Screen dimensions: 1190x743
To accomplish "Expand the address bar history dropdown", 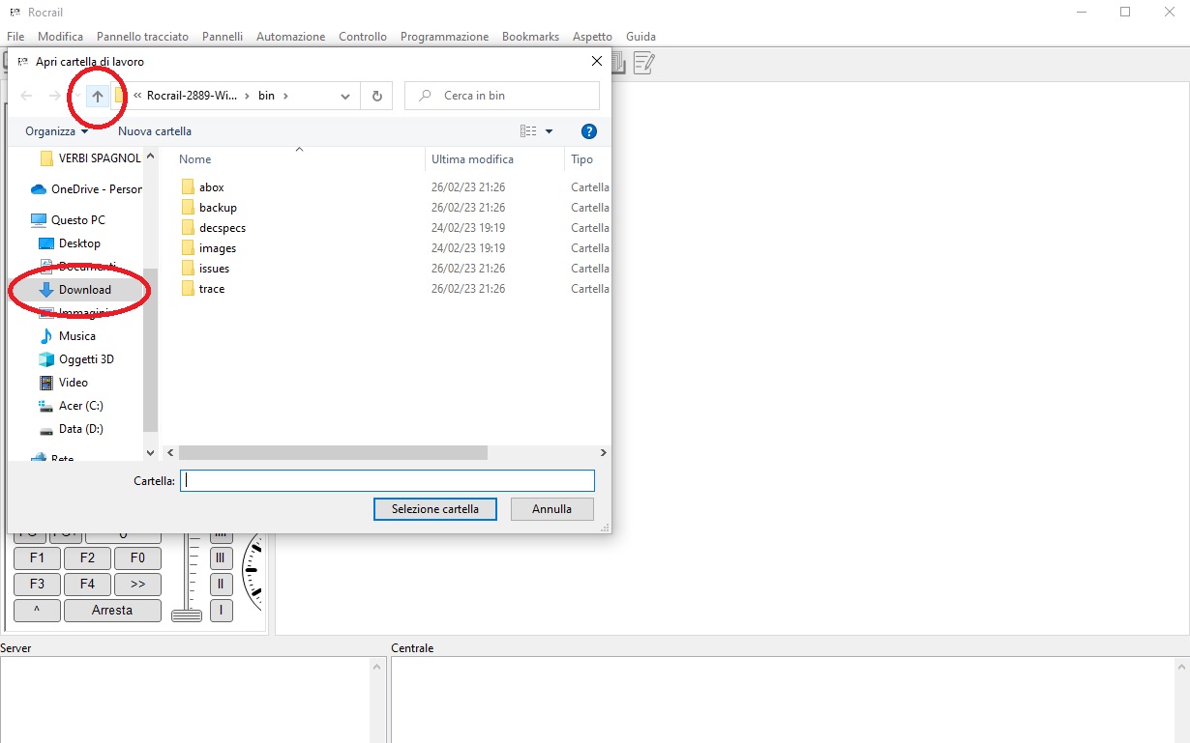I will pos(345,96).
